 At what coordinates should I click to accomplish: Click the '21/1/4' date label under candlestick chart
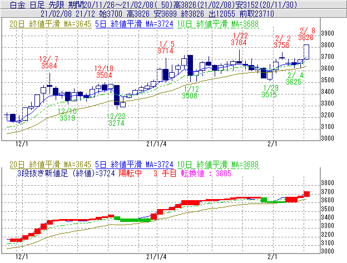156,144
